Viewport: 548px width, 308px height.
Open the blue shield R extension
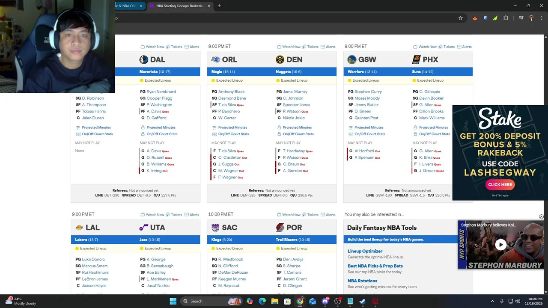[x=485, y=18]
